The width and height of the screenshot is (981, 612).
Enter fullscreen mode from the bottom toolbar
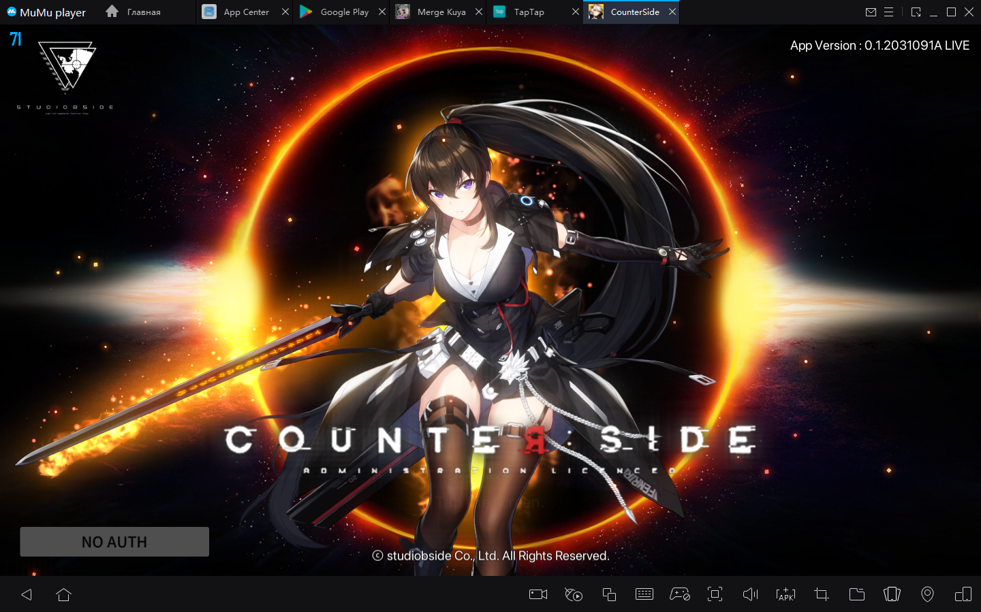point(715,594)
